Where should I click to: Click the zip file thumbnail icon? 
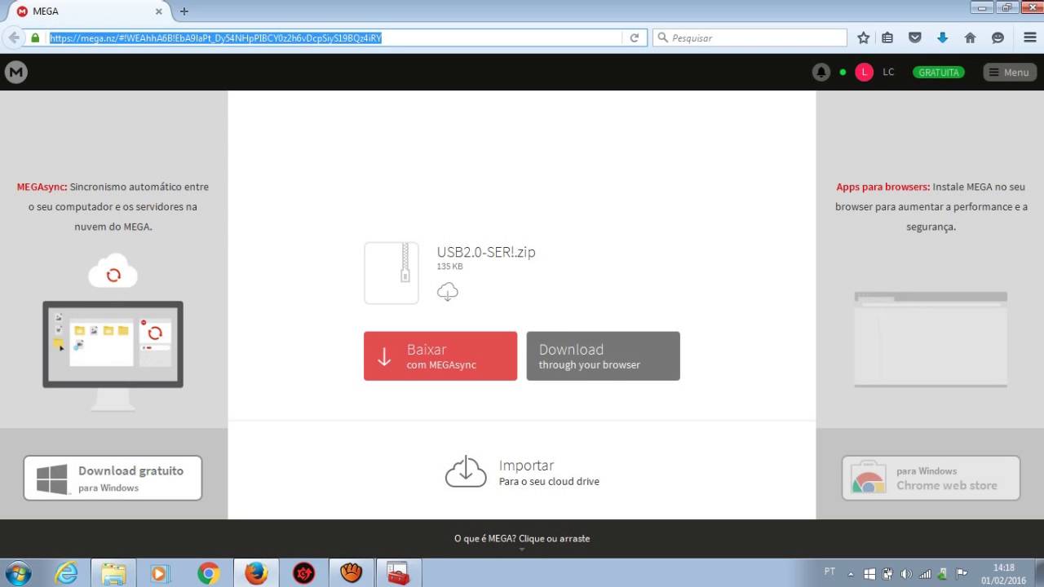(x=391, y=273)
